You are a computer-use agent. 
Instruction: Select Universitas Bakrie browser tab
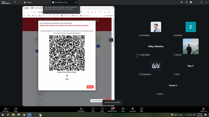point(37,8)
